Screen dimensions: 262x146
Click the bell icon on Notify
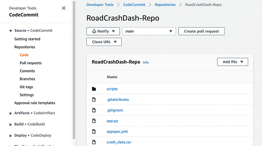(x=94, y=31)
